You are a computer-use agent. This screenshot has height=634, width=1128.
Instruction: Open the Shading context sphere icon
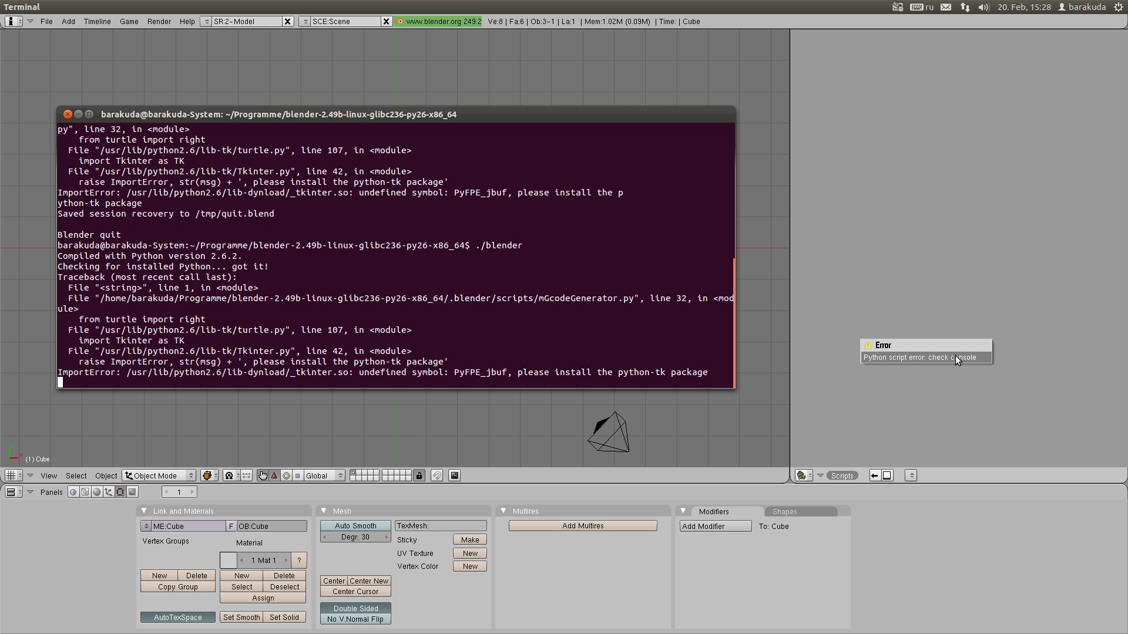tap(97, 492)
